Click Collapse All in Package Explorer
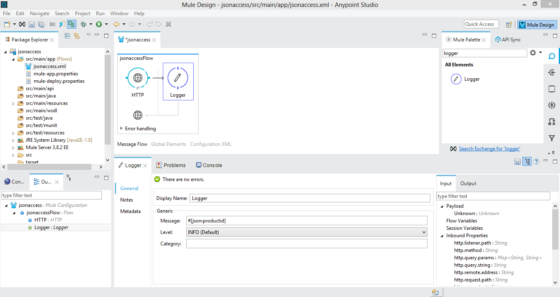This screenshot has width=560, height=297. tap(68, 36)
